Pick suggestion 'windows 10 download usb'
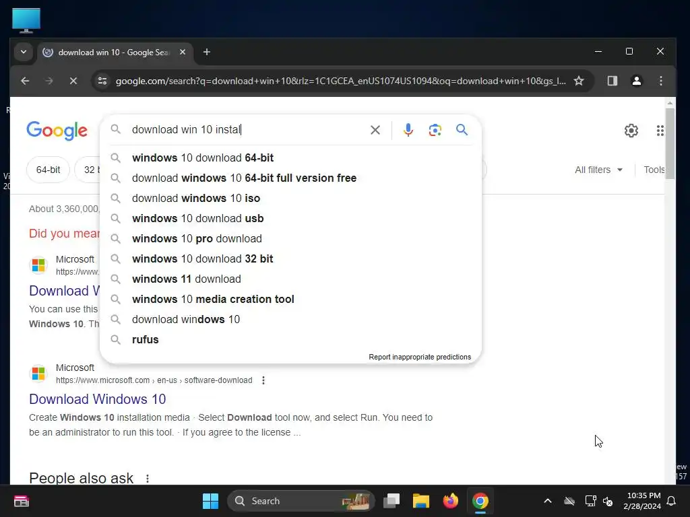 291,219
